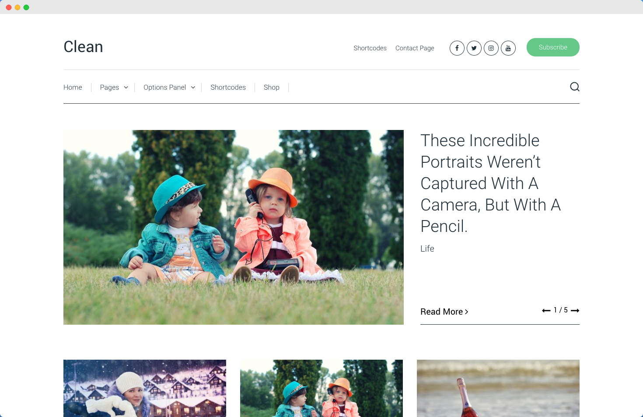Go to next slide arrow
This screenshot has width=643, height=417.
(575, 310)
